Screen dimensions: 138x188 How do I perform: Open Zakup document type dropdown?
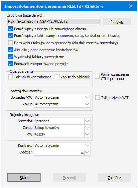[62, 104]
